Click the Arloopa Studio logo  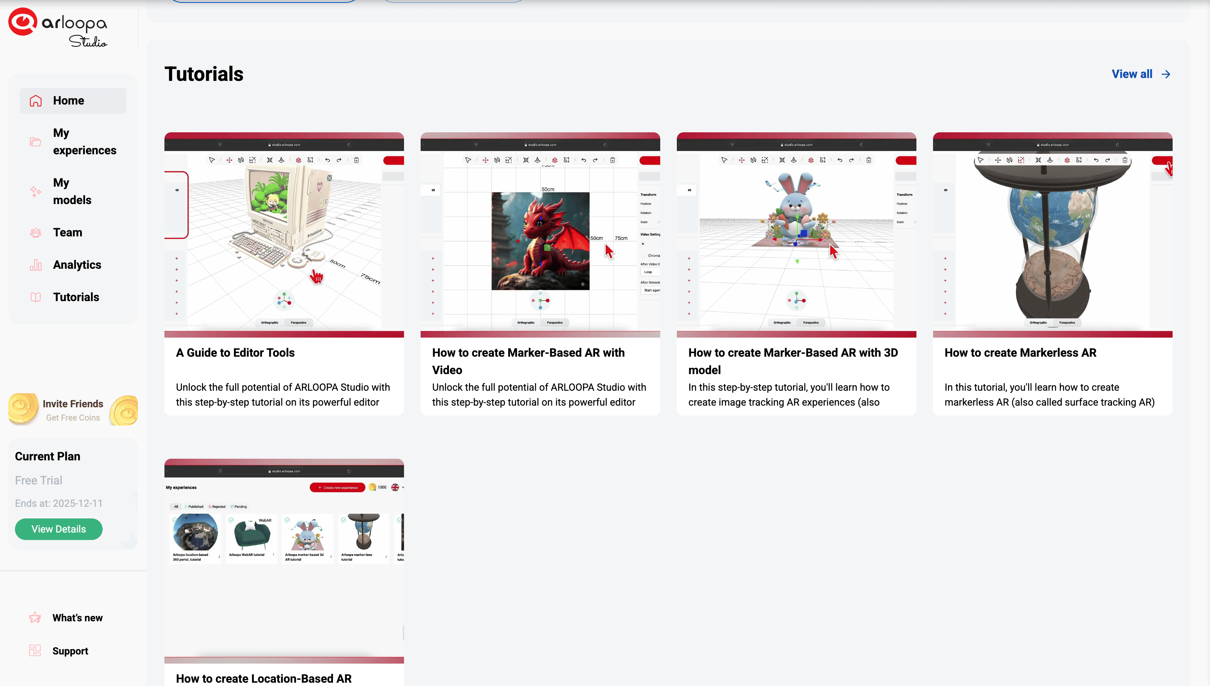pyautogui.click(x=58, y=27)
